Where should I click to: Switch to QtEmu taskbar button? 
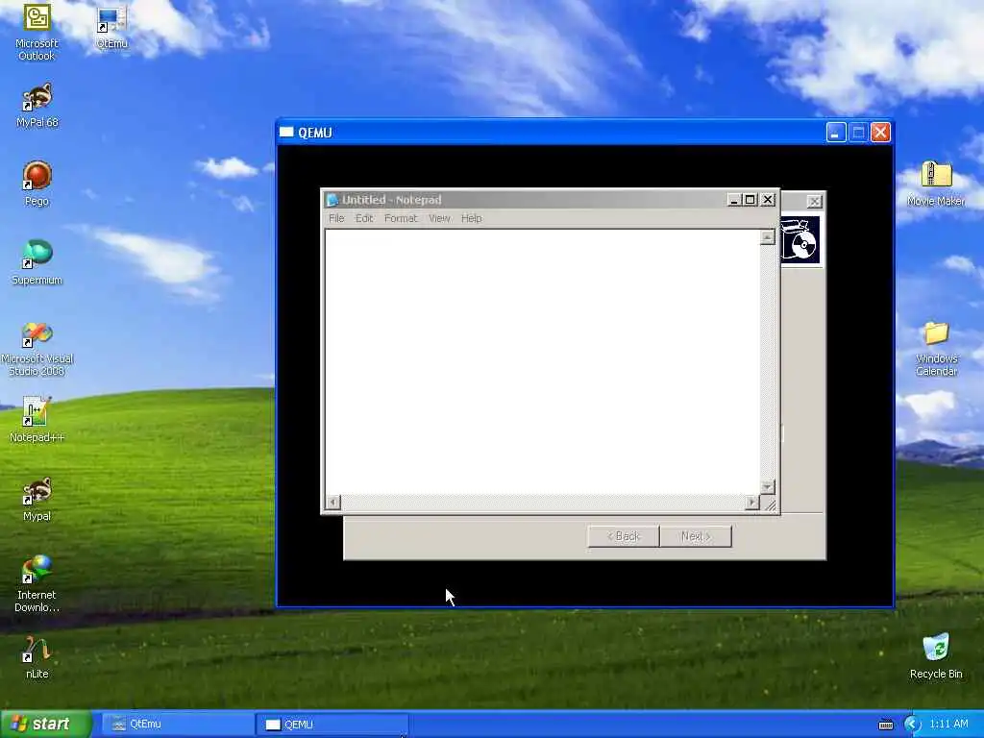[177, 725]
